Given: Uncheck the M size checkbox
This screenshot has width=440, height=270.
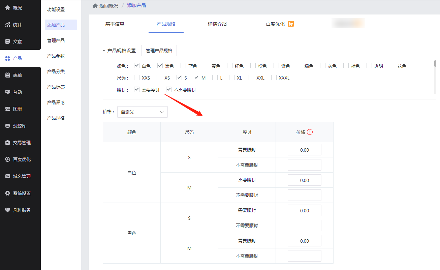Looking at the screenshot, I should click(196, 78).
